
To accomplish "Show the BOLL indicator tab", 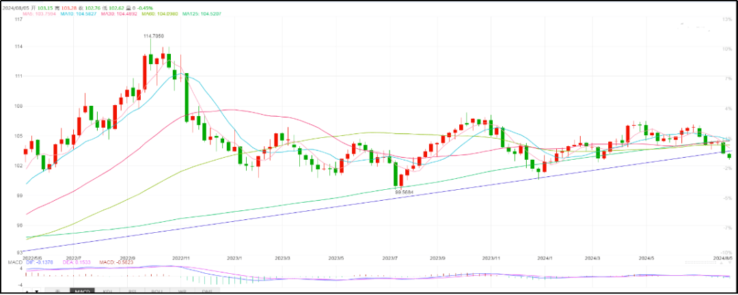I will click(156, 292).
